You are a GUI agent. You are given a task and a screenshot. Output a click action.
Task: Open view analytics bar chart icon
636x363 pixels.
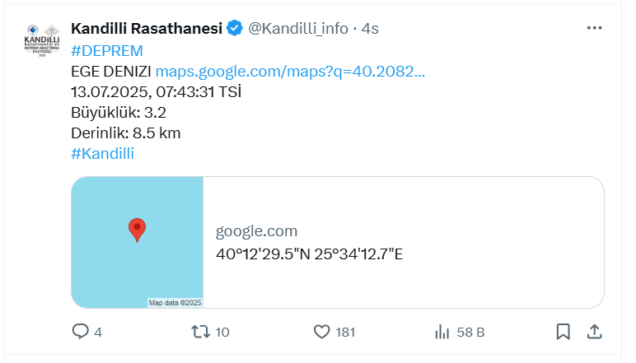442,332
